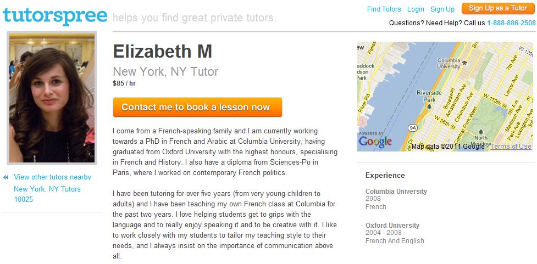Click View other tutors nearby link
The image size is (537, 264).
pos(52,177)
